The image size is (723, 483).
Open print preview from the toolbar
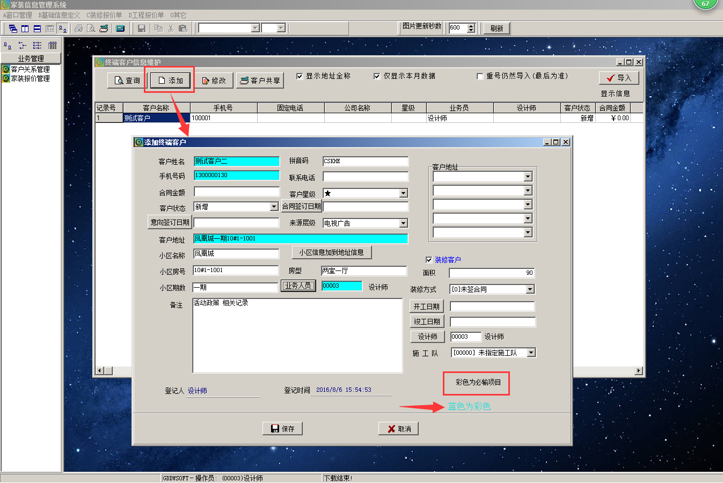point(91,28)
